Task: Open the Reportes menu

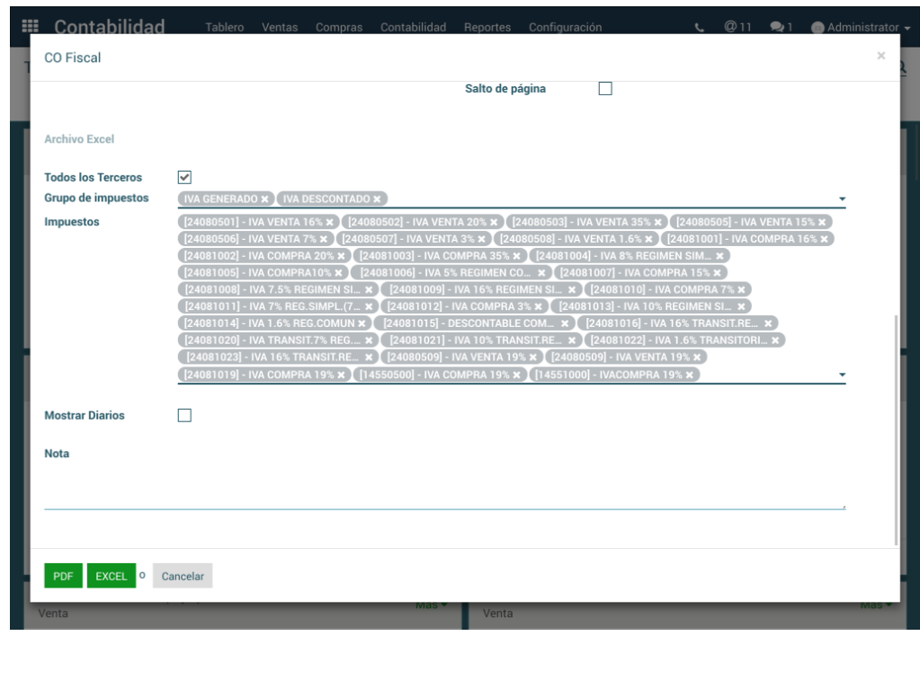Action: [487, 28]
